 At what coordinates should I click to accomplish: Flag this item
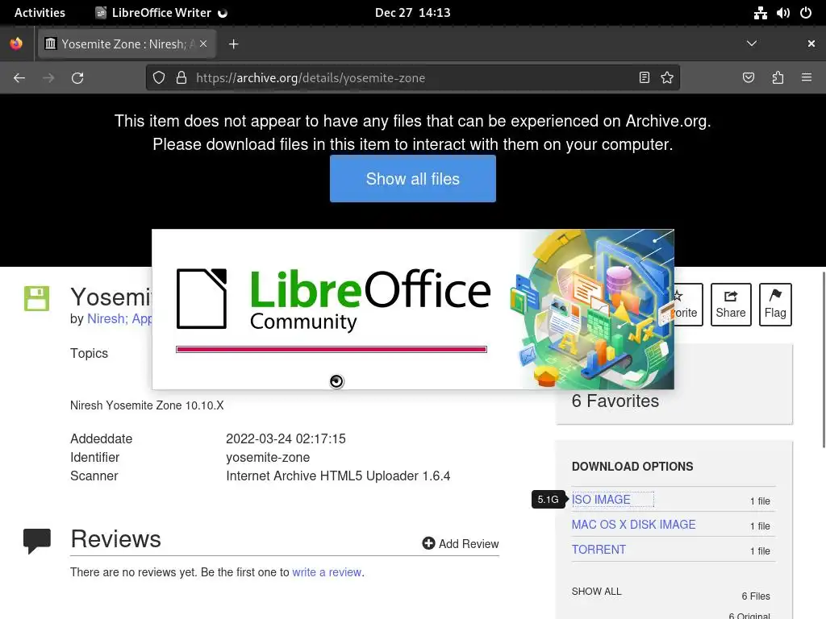click(775, 304)
